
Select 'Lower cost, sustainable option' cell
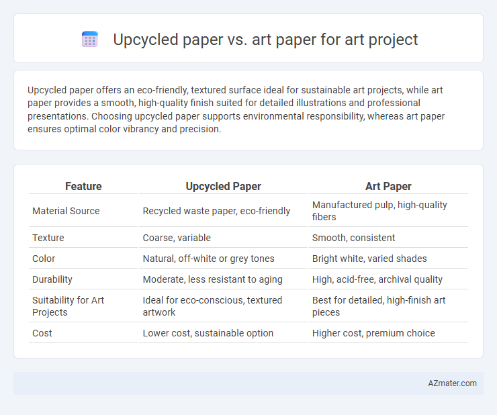pos(208,333)
